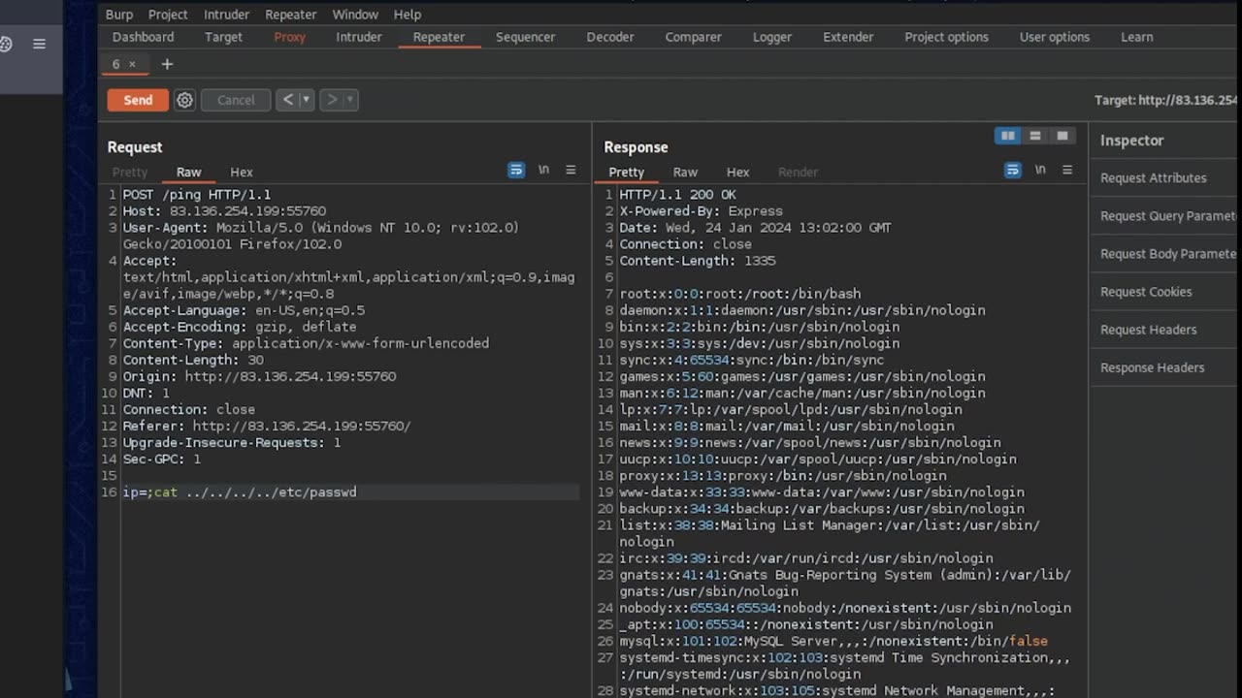This screenshot has width=1242, height=698.
Task: Select the top-bottom layout icon
Action: tap(1035, 136)
